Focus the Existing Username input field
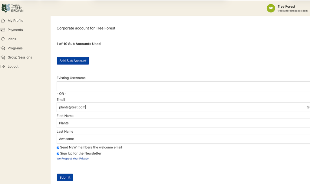 point(183,86)
